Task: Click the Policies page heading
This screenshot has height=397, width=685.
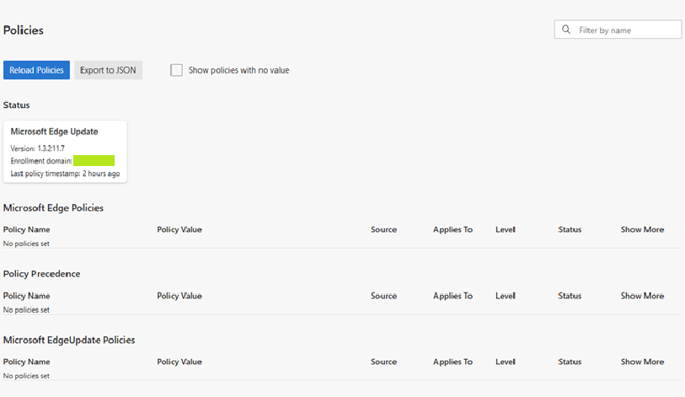Action: (x=24, y=30)
